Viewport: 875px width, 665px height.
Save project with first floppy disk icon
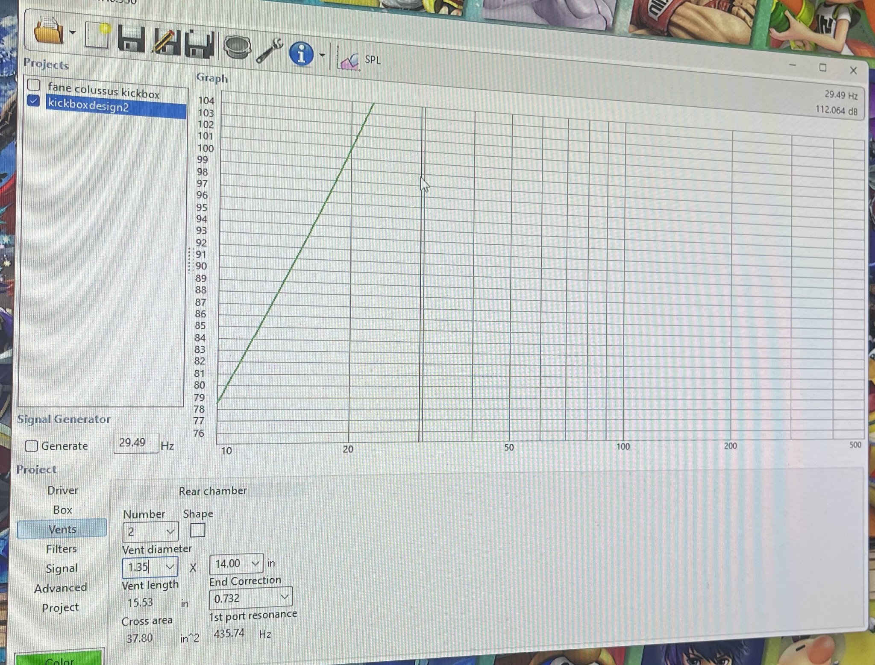coord(131,39)
